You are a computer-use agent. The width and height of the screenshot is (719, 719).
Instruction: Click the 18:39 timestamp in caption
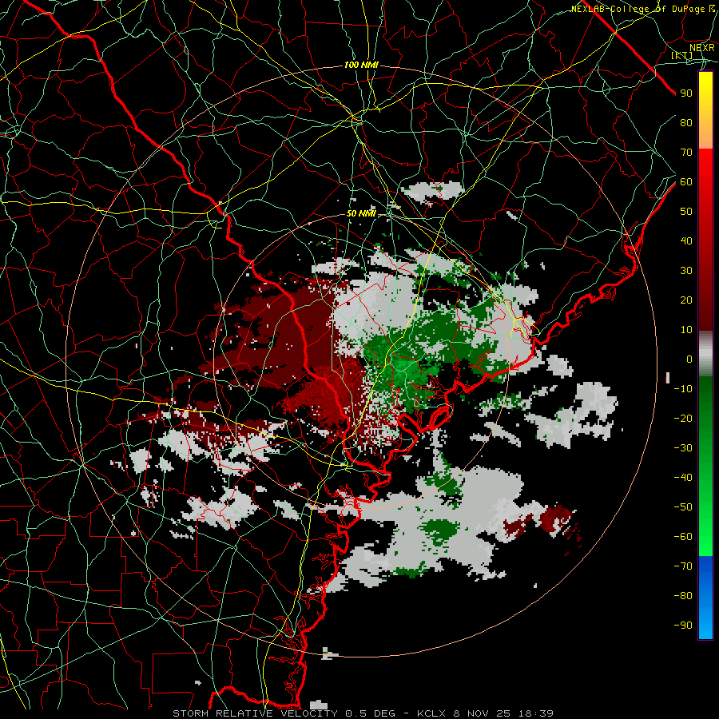[535, 713]
